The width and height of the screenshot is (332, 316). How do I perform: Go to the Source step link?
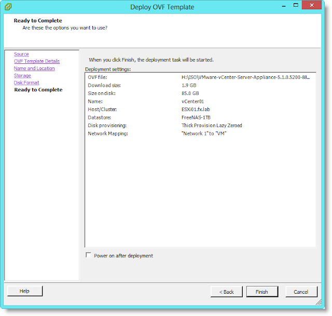point(21,54)
